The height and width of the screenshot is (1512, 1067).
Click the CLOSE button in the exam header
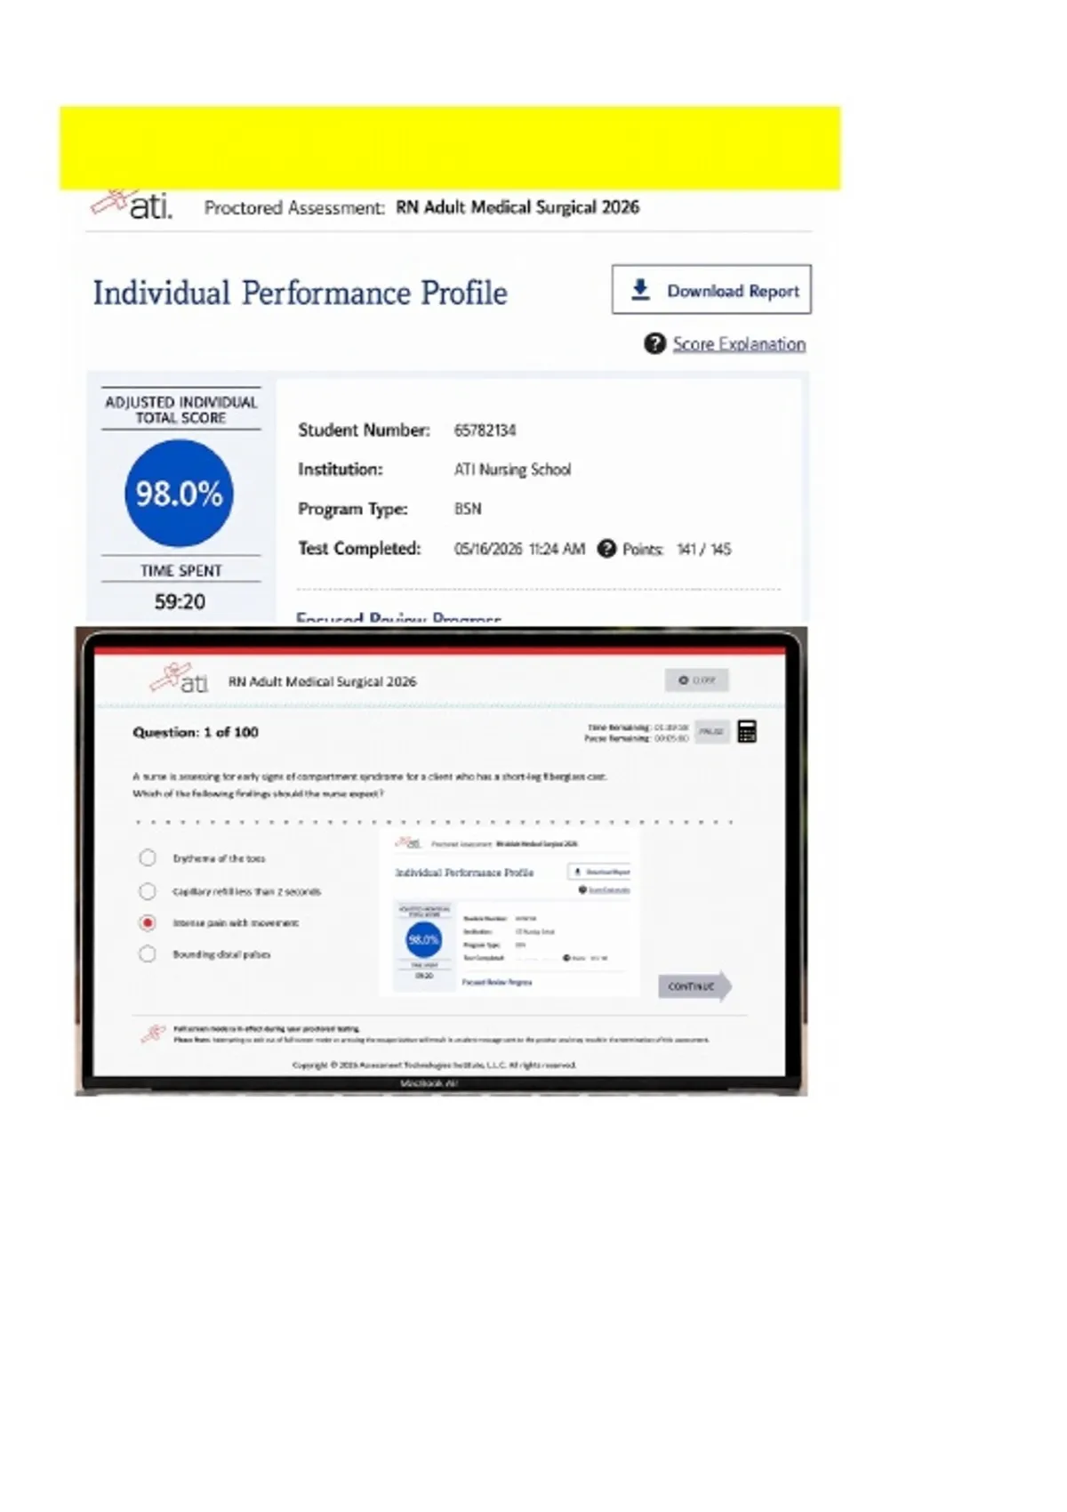pyautogui.click(x=697, y=680)
